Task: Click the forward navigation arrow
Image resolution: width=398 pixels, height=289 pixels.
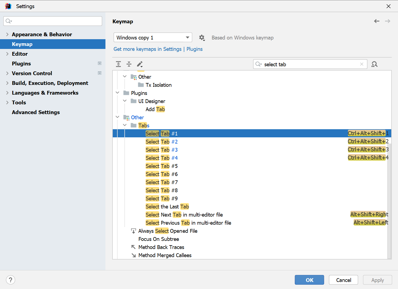Action: tap(387, 21)
